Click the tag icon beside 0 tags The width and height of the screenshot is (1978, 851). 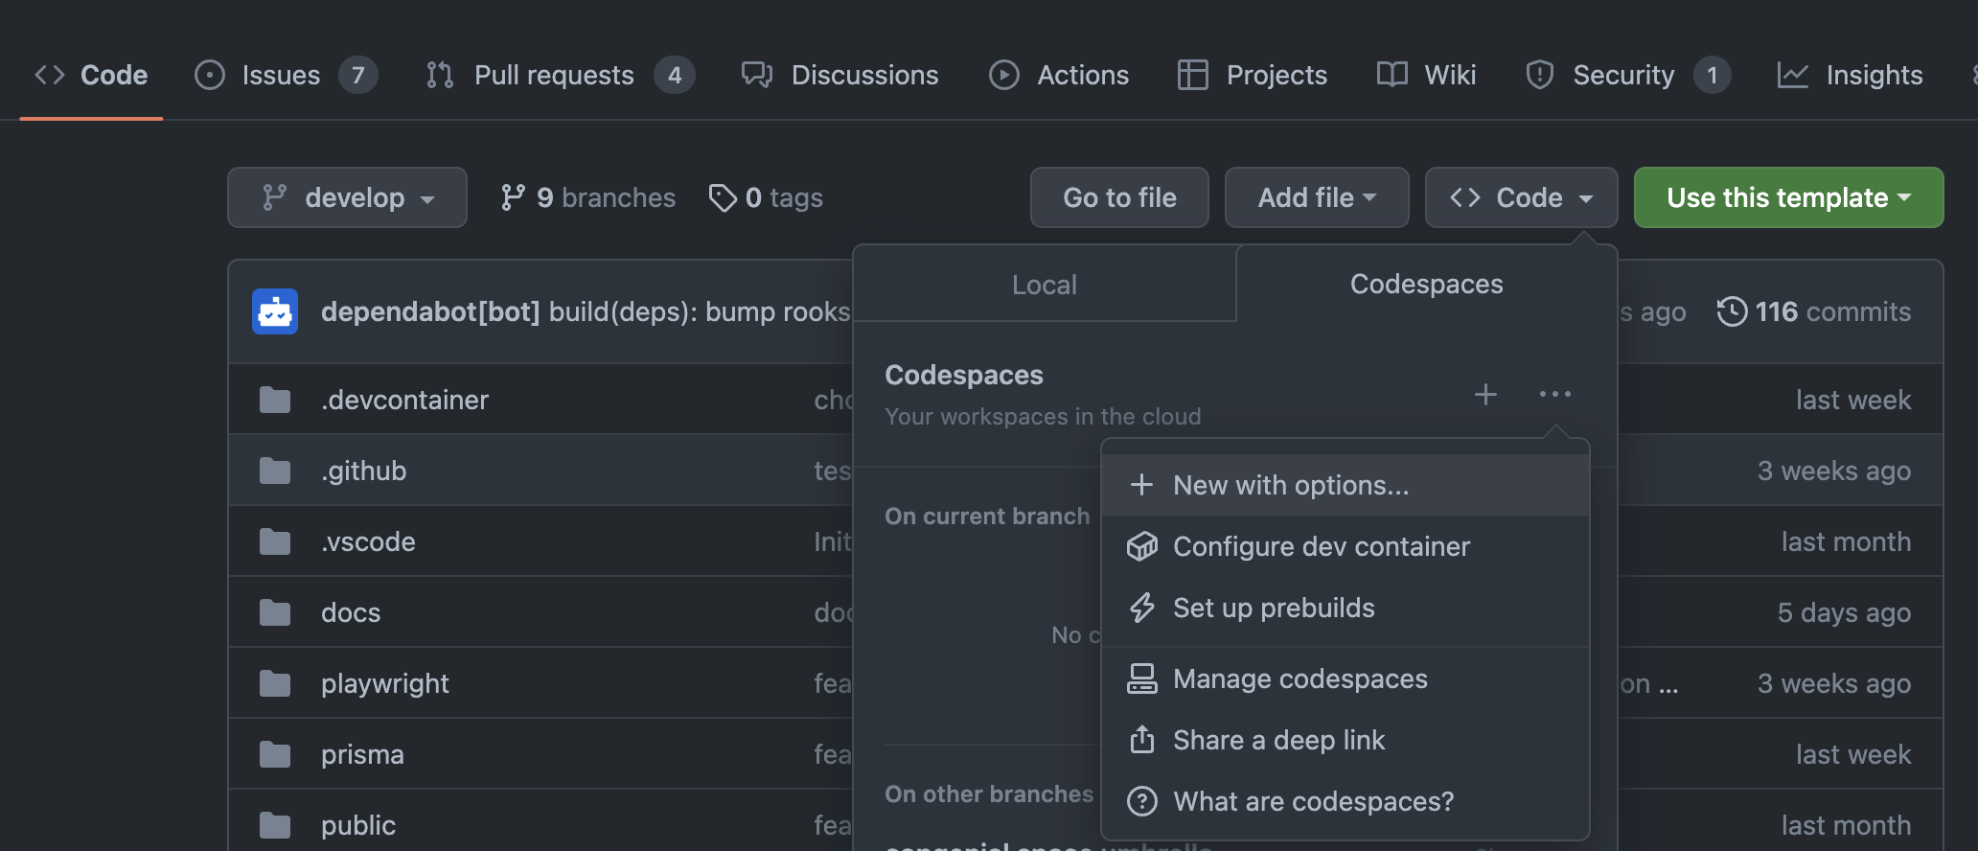tap(723, 197)
